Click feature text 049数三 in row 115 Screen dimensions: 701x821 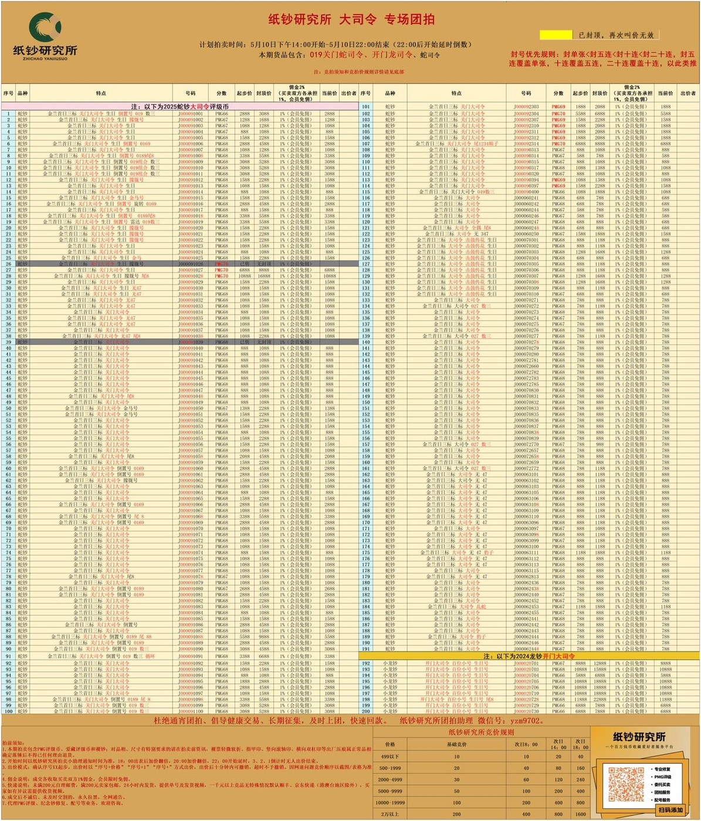[485, 192]
